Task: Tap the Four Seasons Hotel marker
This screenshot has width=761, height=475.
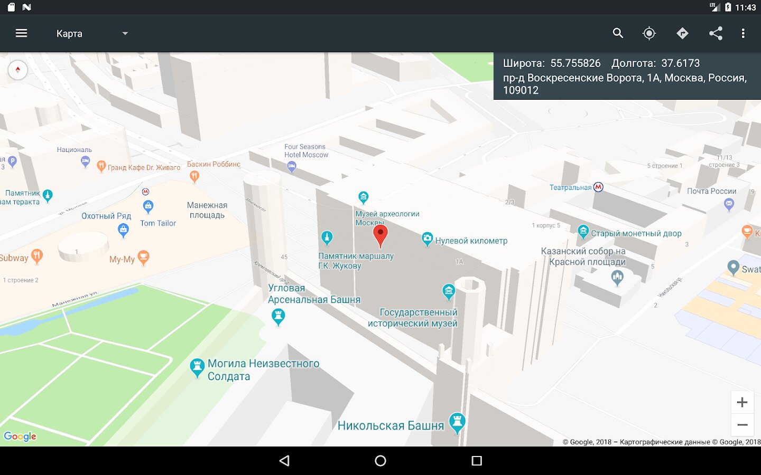Action: (x=291, y=167)
